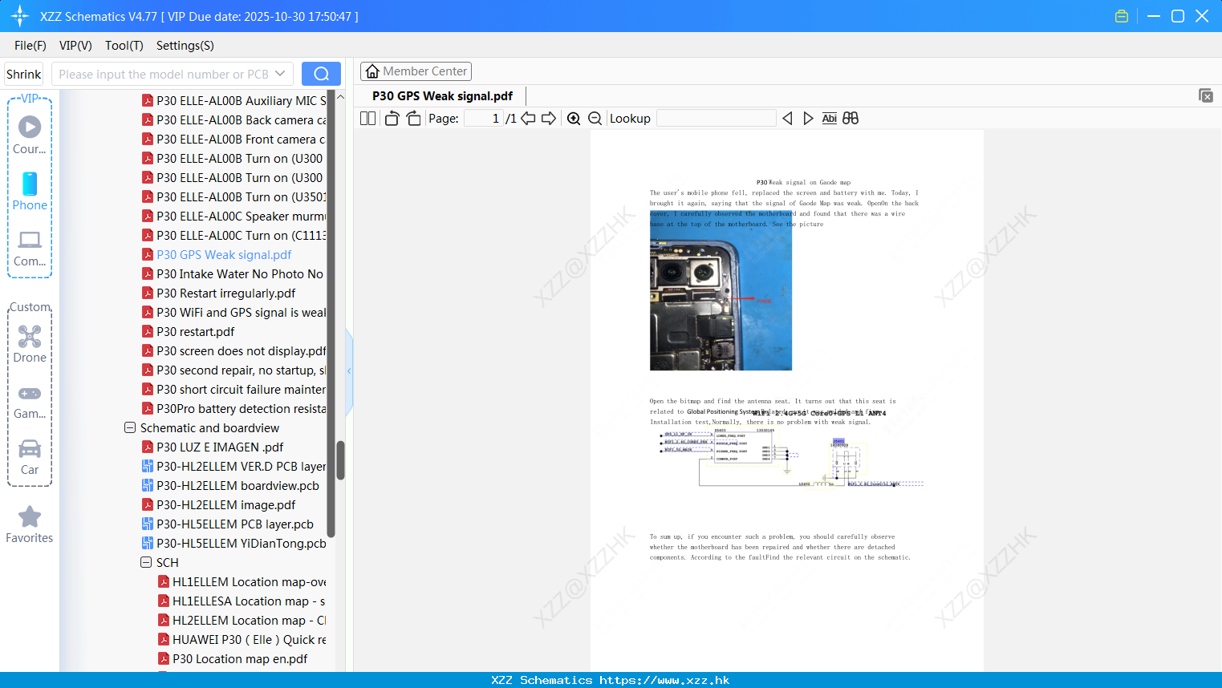This screenshot has height=688, width=1222.
Task: Select the P30 GPS Weak signal.pdf tab
Action: tap(442, 96)
